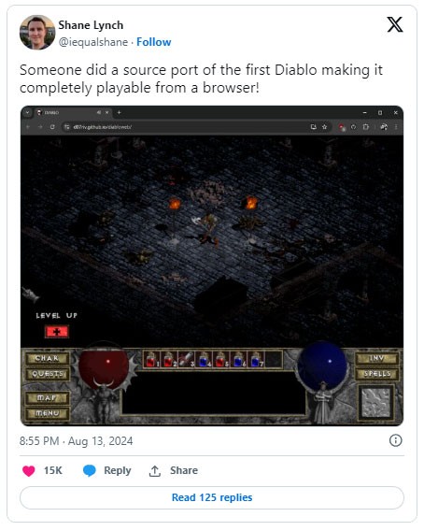Open the MAP button
Screen dimensions: 424x531
click(x=47, y=398)
